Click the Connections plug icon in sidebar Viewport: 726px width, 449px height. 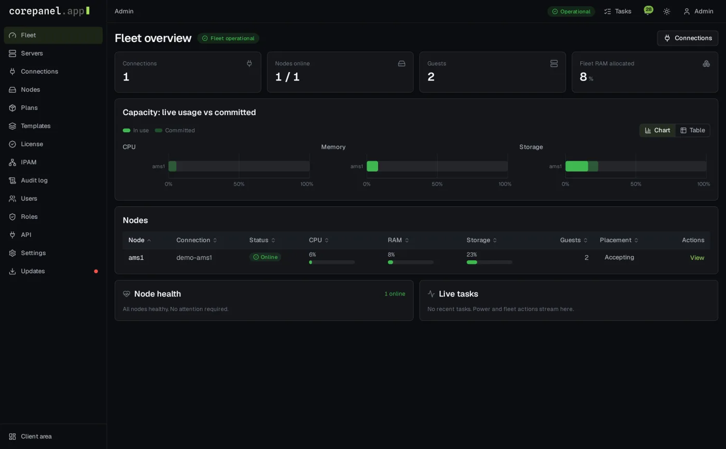click(x=12, y=72)
